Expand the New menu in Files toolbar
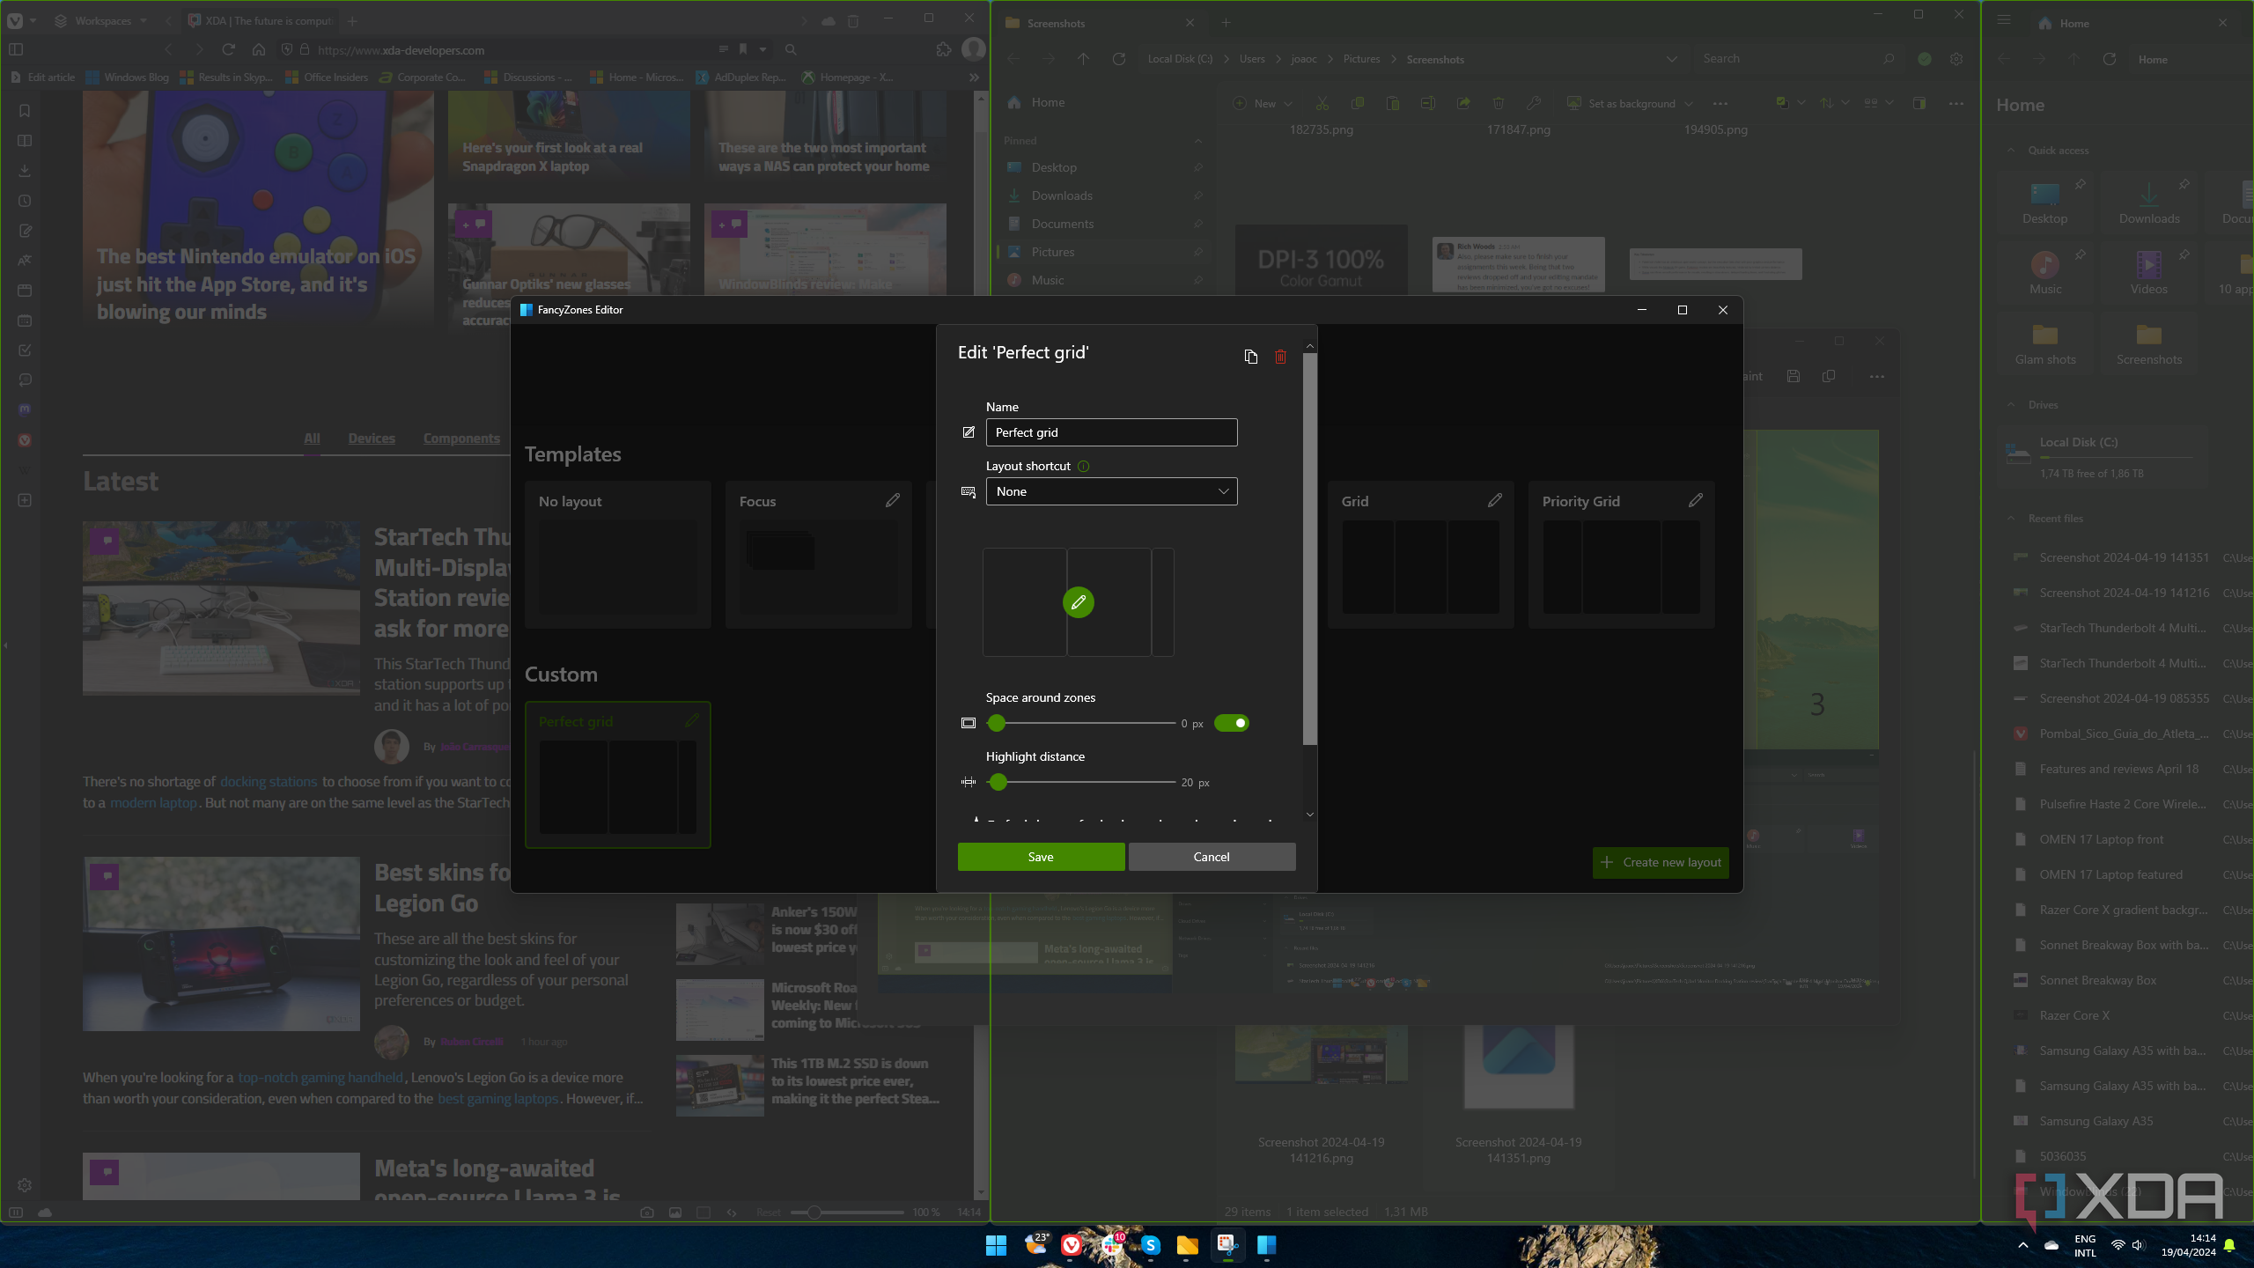Screen dimensions: 2254x1268 (x=1263, y=103)
